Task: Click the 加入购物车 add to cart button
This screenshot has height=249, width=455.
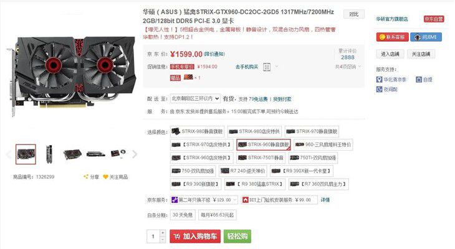Action: (195, 237)
